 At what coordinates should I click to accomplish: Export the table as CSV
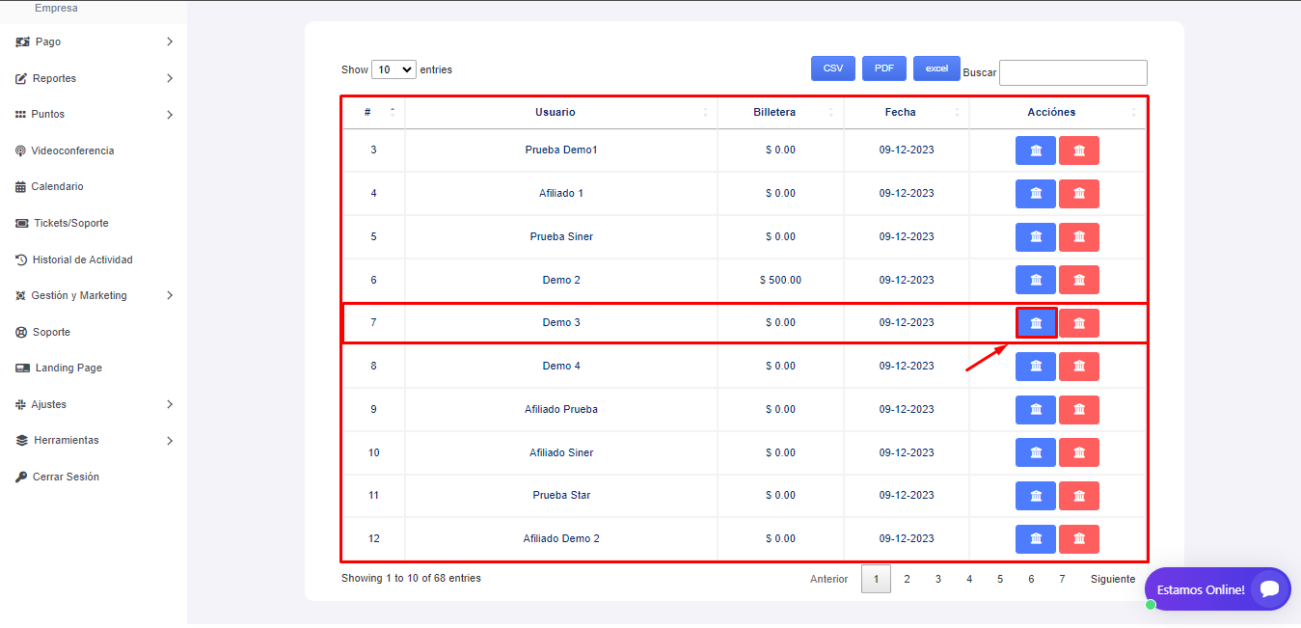coord(832,68)
